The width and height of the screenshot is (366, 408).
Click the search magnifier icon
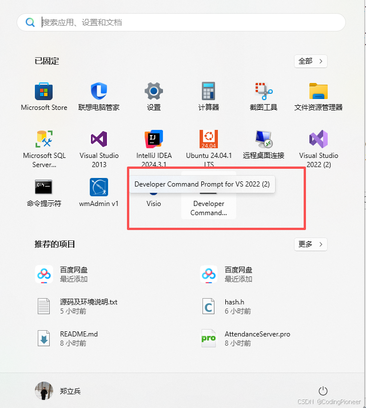[30, 22]
